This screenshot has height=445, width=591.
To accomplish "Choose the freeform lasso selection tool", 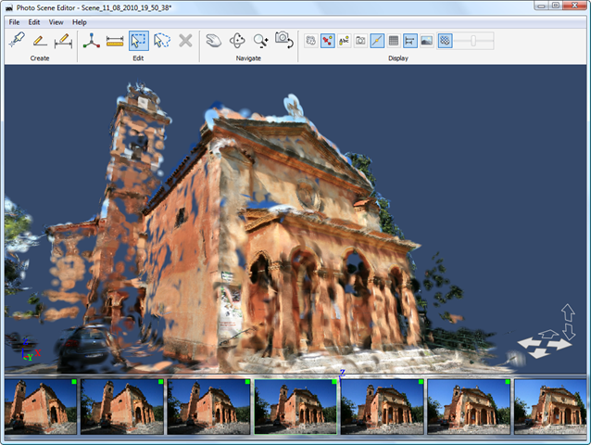I will pyautogui.click(x=162, y=40).
